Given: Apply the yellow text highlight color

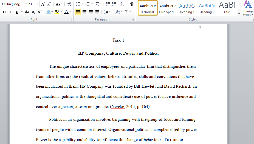Looking at the screenshot, I should 57,12.
